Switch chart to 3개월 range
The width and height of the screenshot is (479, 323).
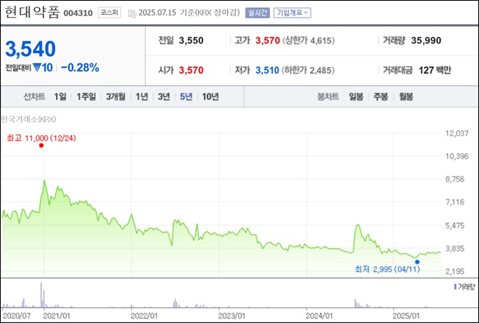tap(116, 96)
